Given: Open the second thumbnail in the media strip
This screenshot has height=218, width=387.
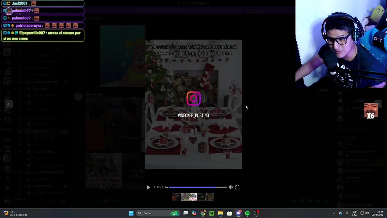Looking at the screenshot, I should click(185, 197).
